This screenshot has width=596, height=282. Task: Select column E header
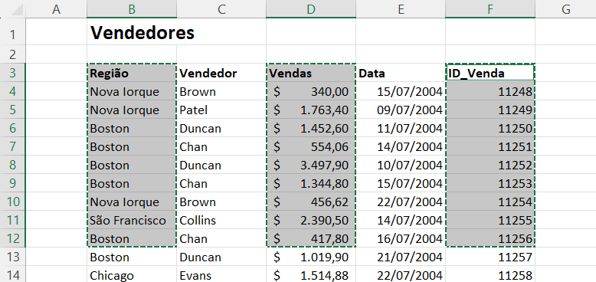401,9
